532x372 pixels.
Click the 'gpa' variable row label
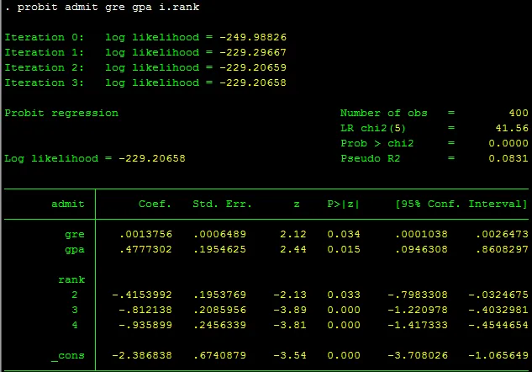pyautogui.click(x=75, y=250)
